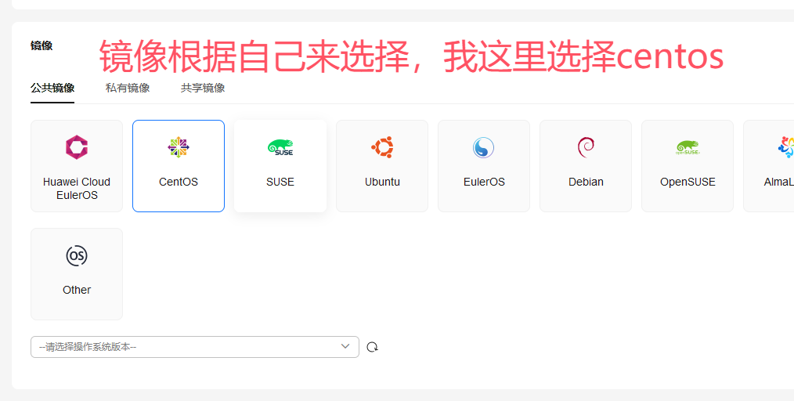
Task: Select the Ubuntu image card
Action: click(x=382, y=166)
